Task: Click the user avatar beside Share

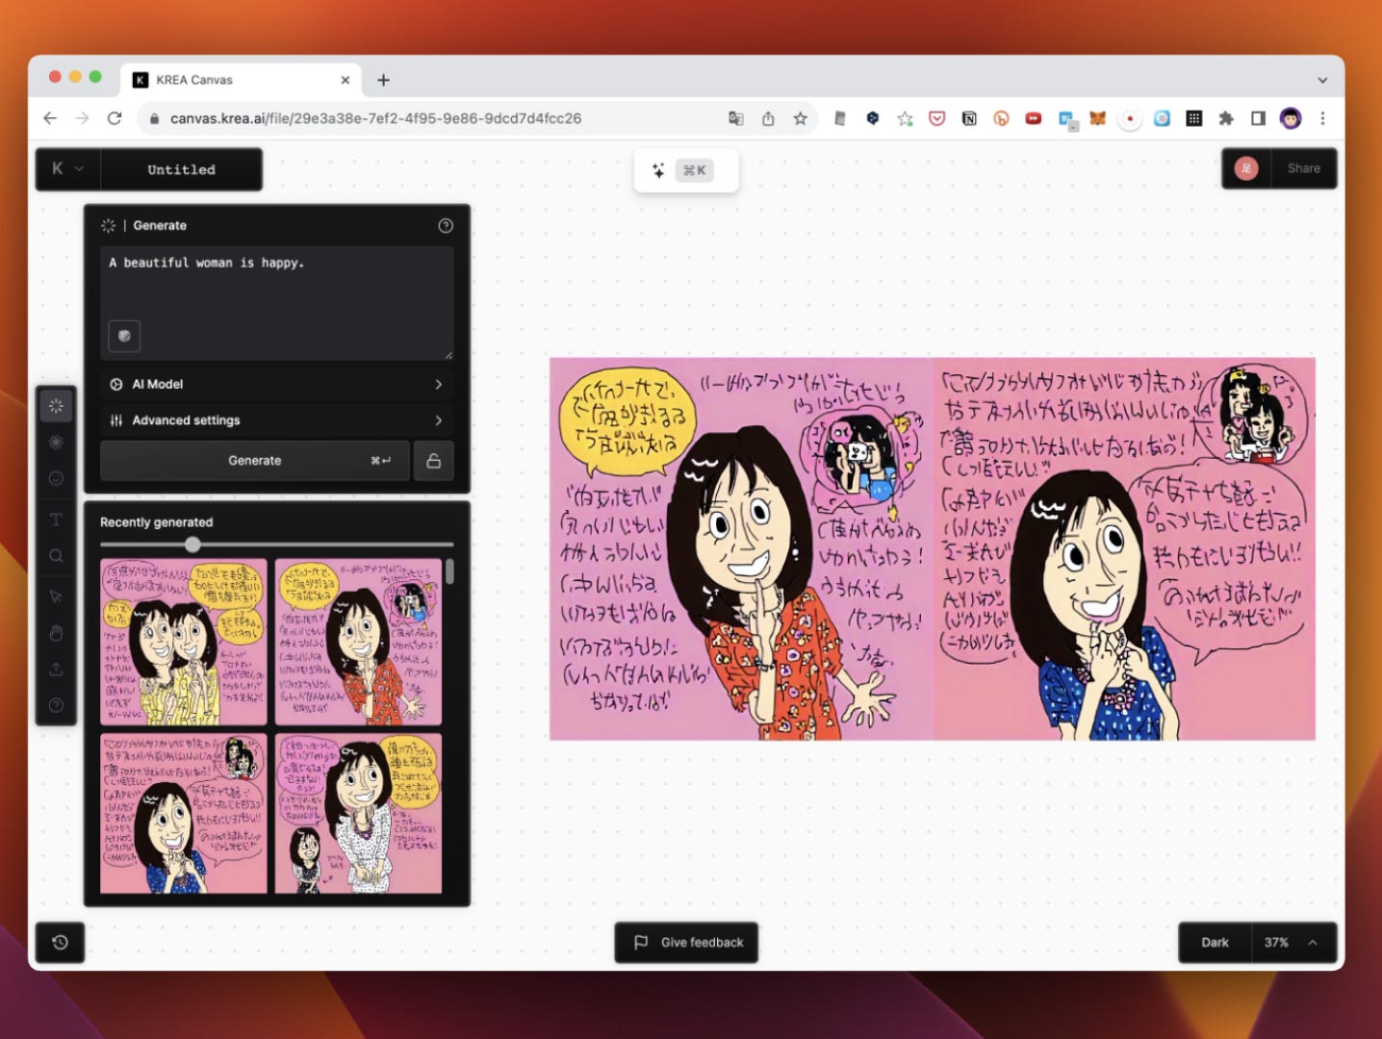Action: pyautogui.click(x=1246, y=168)
